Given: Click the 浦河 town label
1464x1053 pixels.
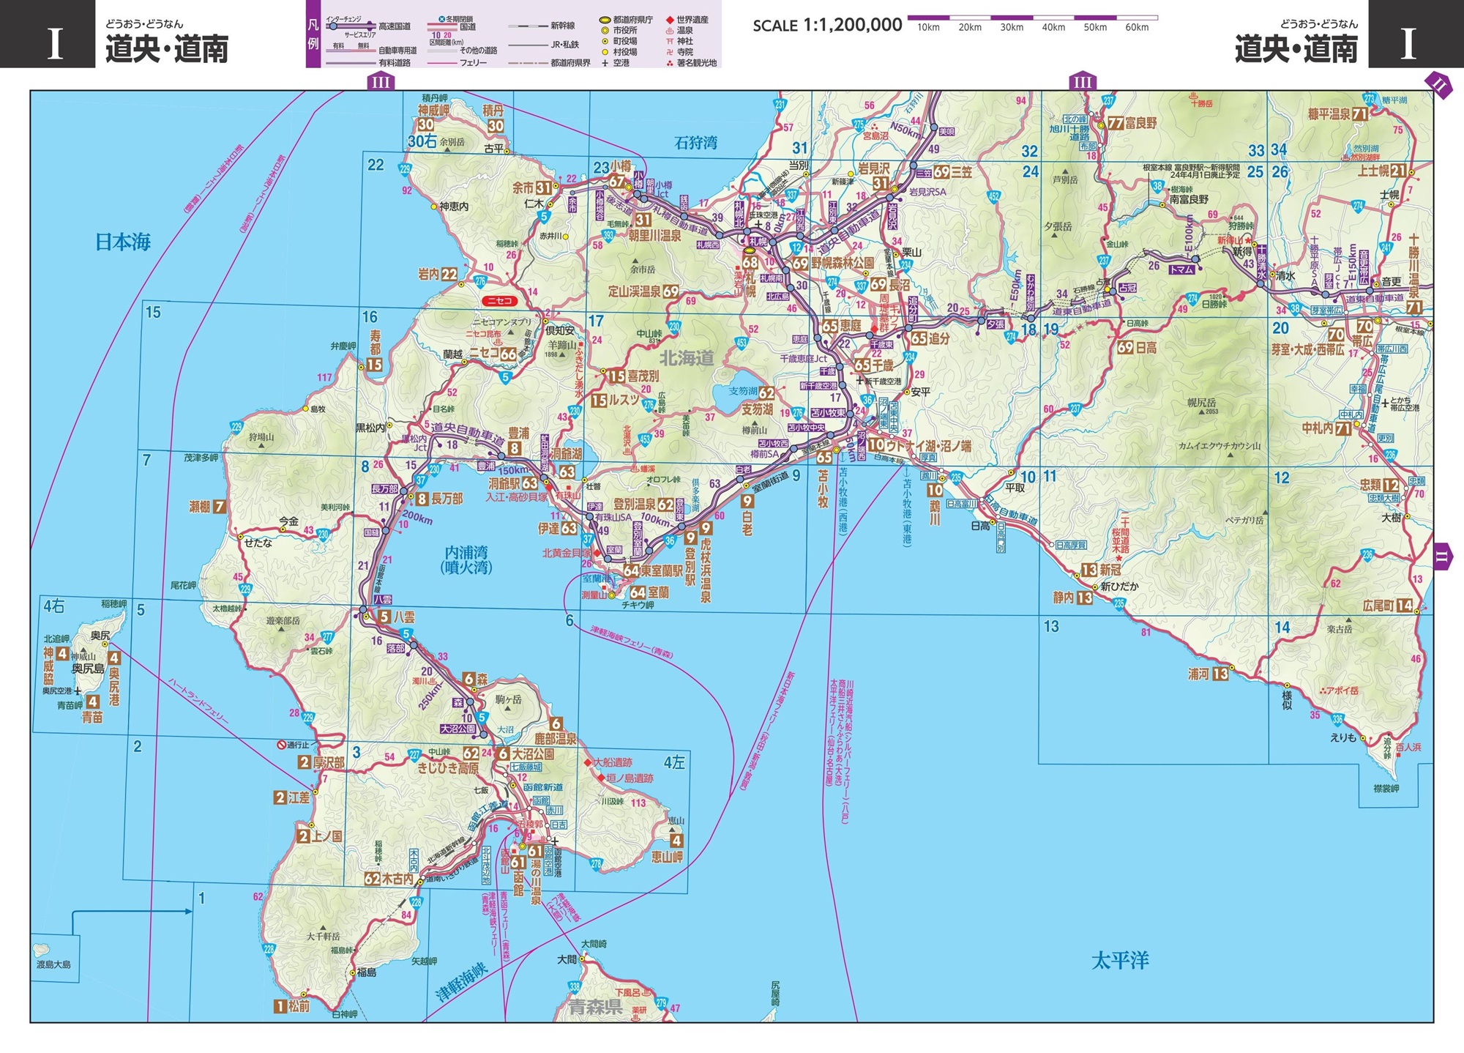Looking at the screenshot, I should (x=1198, y=674).
